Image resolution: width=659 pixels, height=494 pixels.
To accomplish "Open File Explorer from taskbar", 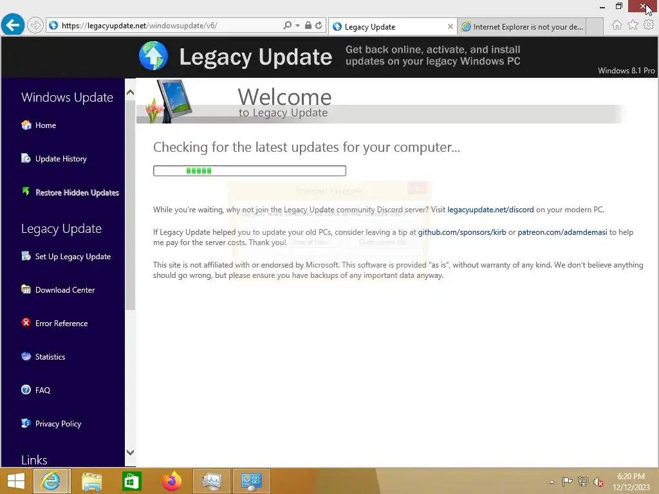I will (91, 481).
